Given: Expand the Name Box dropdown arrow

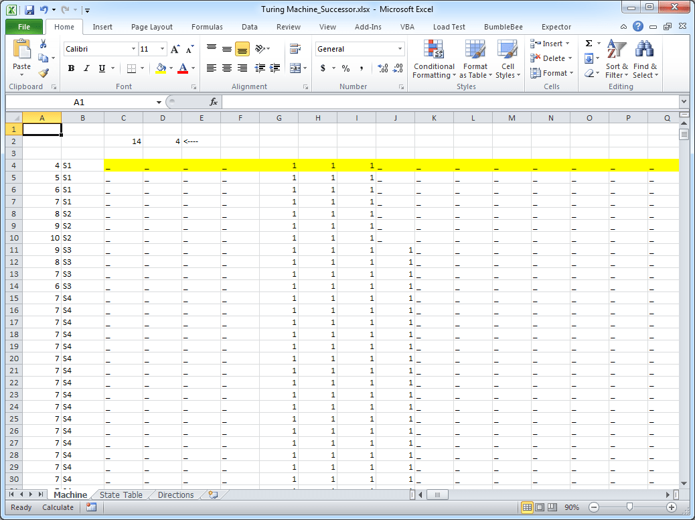Looking at the screenshot, I should 159,103.
